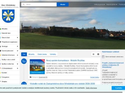Screen dimensions: 125x93
Task: Open the Velikost písma dropdown
Action: tap(99, 4)
